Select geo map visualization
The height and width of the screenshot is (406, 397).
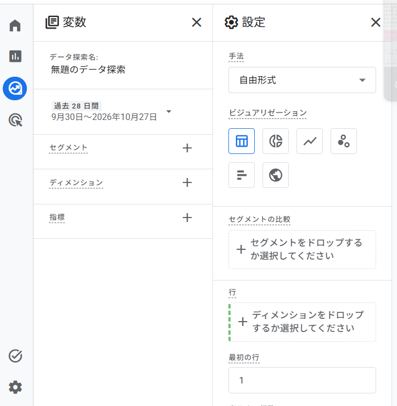(276, 175)
